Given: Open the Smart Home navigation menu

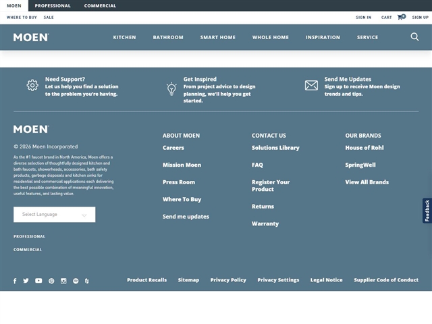Looking at the screenshot, I should click(x=217, y=37).
